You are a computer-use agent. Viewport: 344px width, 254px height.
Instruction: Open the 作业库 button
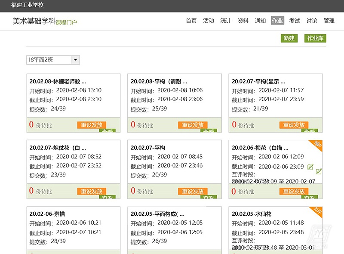[315, 38]
